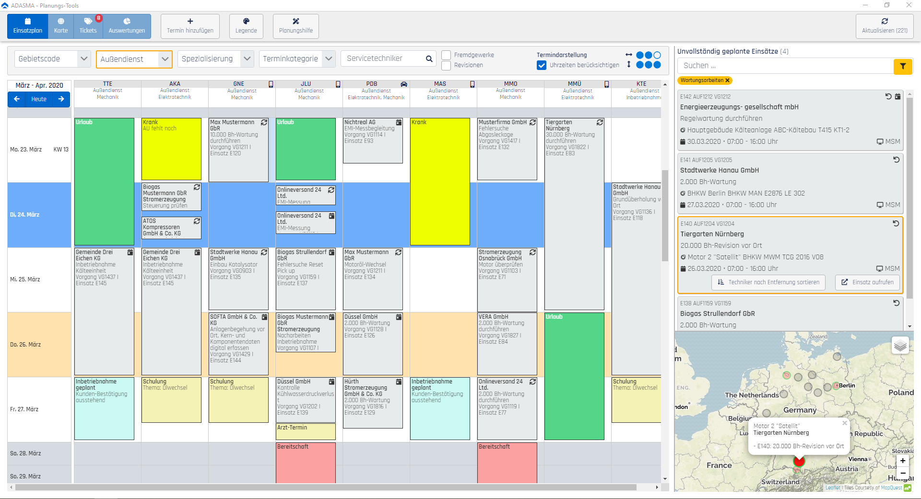Open the yellow filter icon beside the search field
Image resolution: width=921 pixels, height=499 pixels.
pyautogui.click(x=903, y=66)
